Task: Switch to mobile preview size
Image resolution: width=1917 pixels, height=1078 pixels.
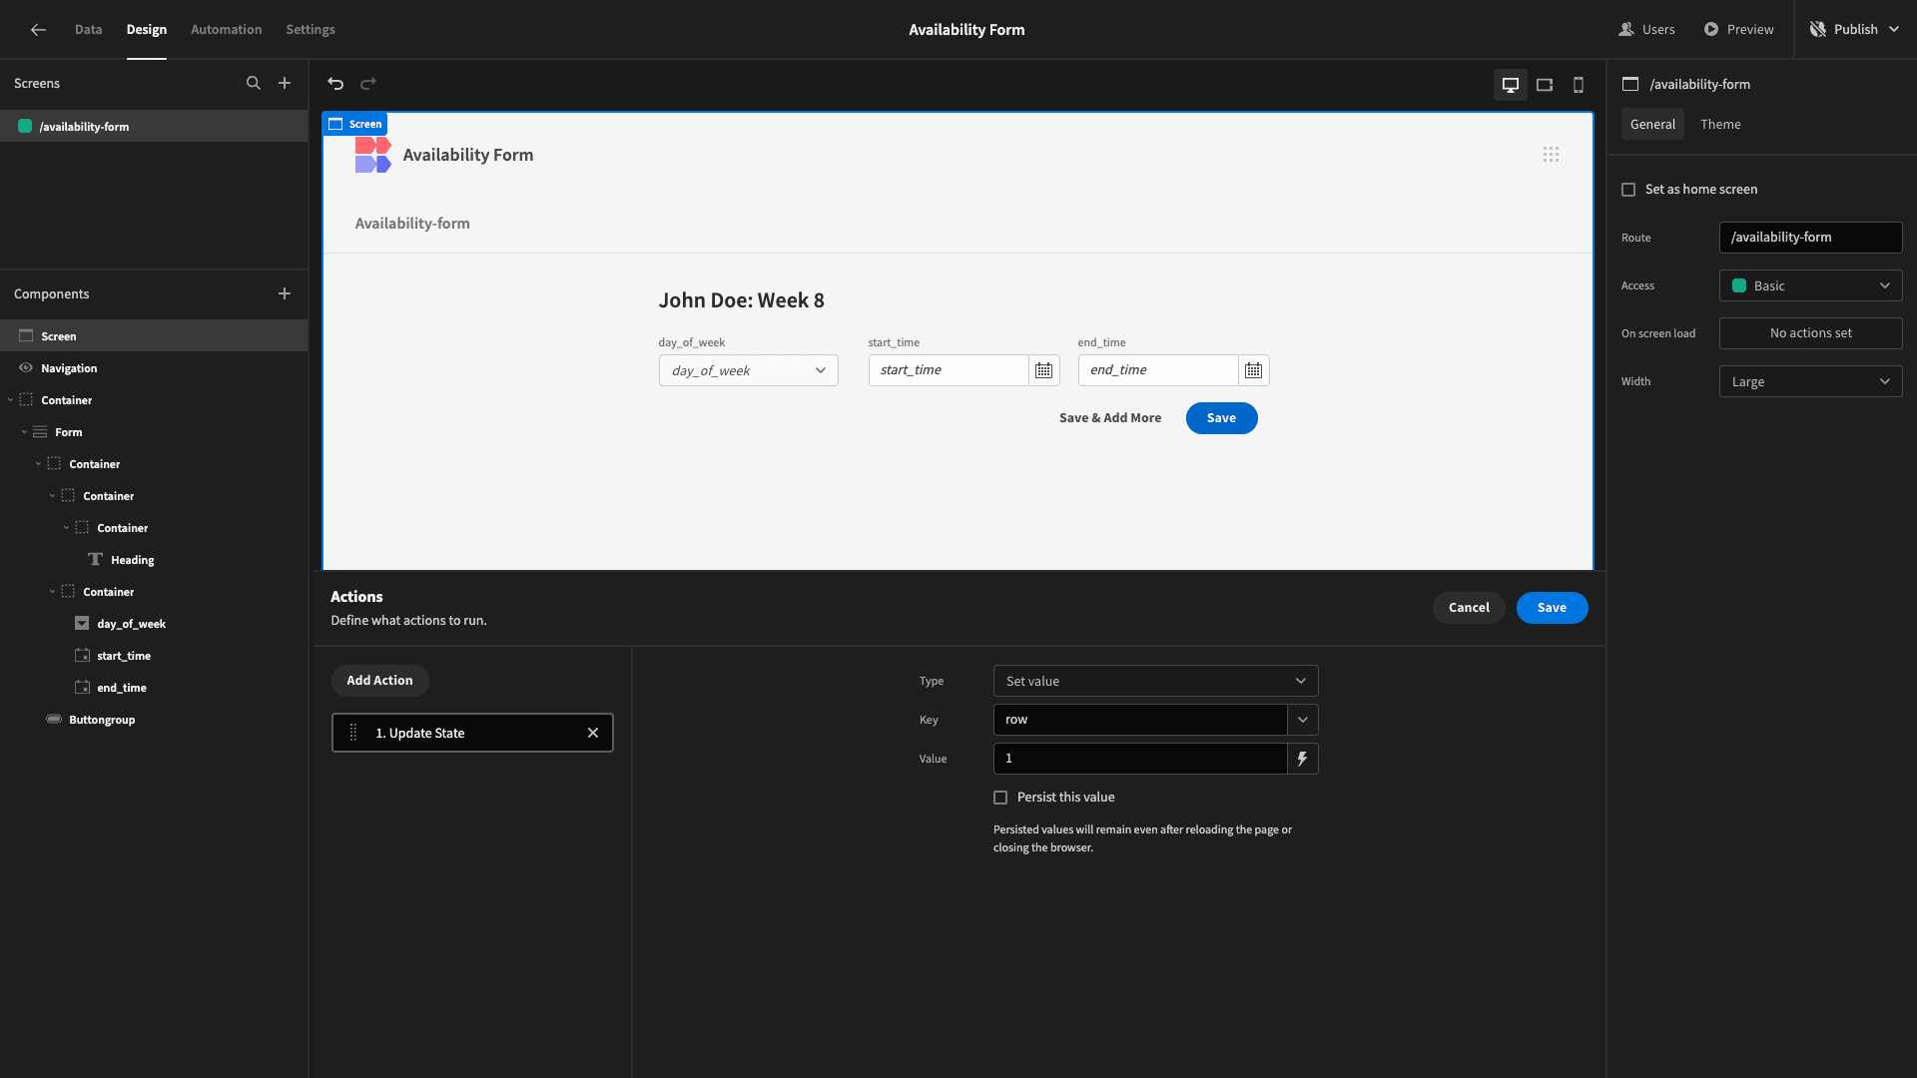Action: [1579, 85]
